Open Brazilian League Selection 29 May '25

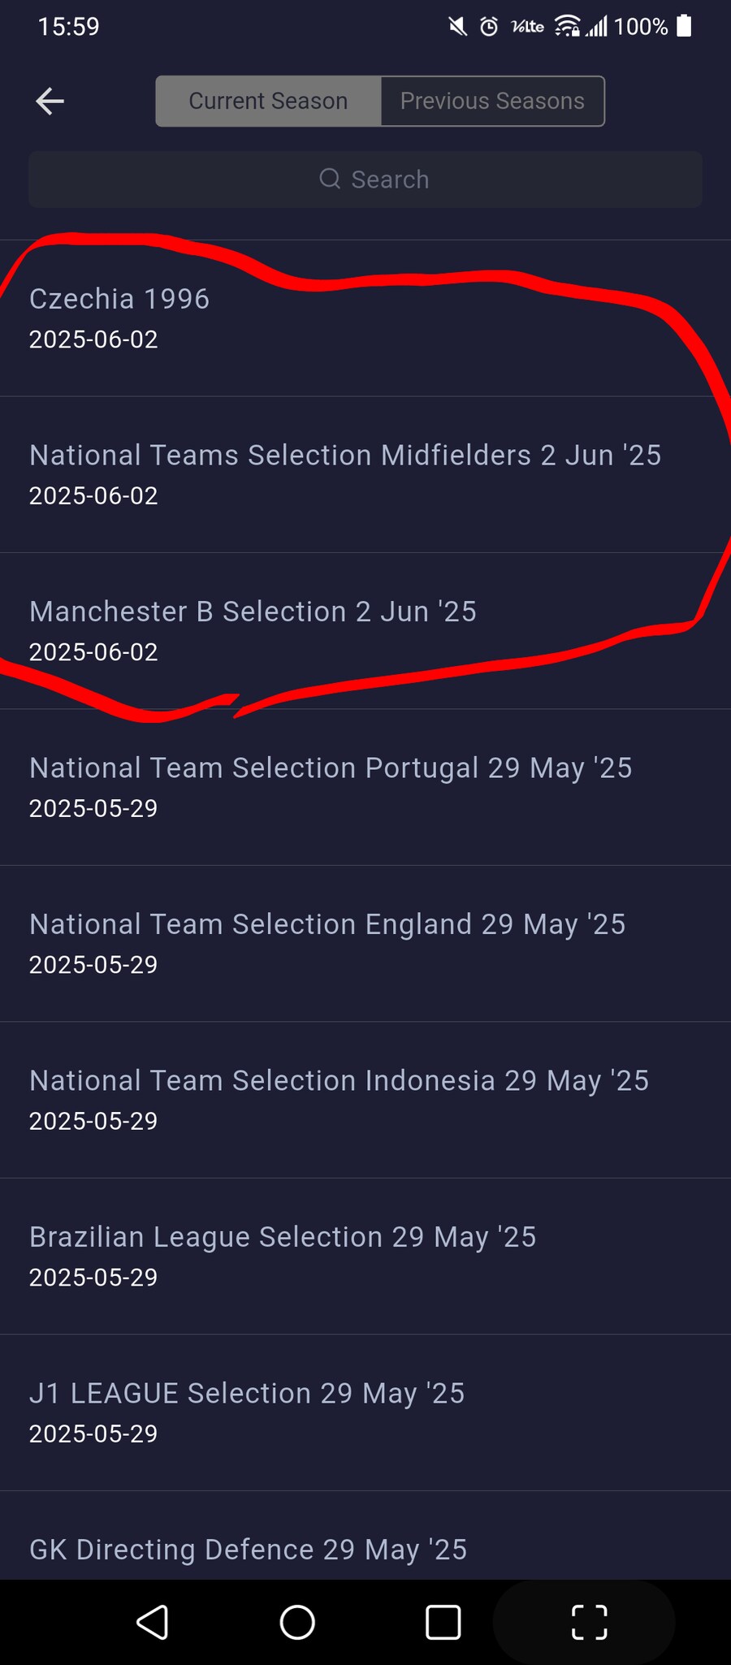tap(365, 1256)
